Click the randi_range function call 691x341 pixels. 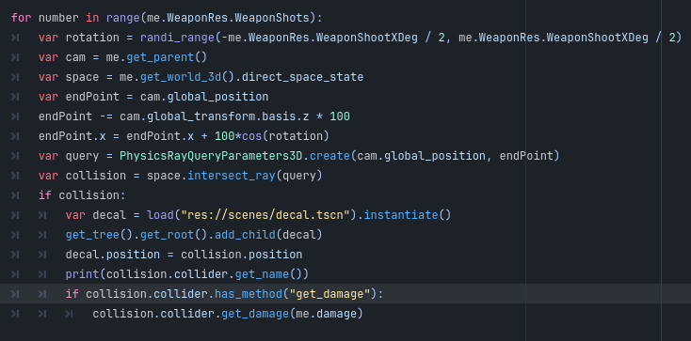(x=178, y=38)
